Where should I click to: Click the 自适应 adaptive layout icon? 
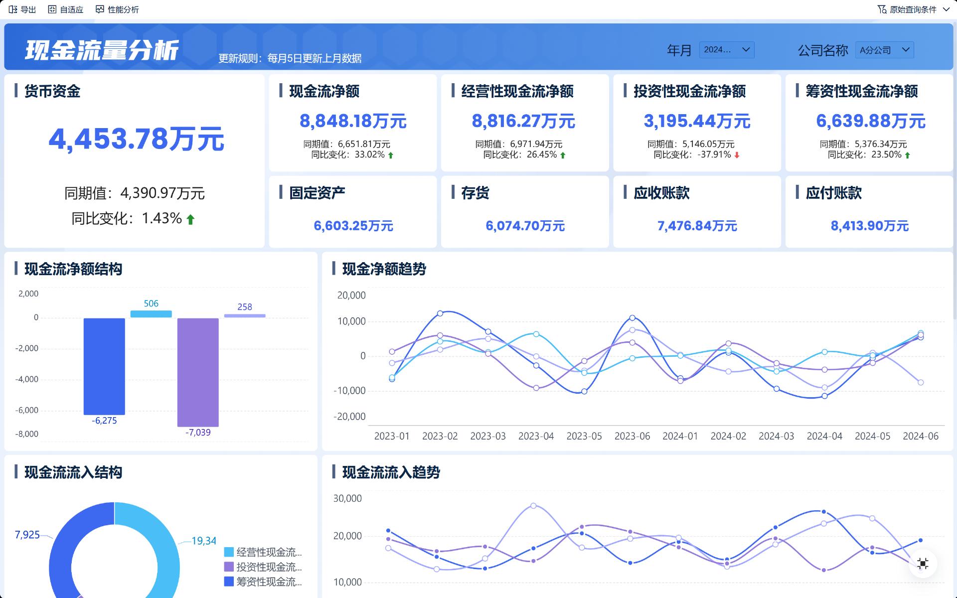tap(51, 8)
